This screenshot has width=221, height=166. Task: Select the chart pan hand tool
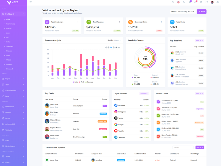[114, 48]
